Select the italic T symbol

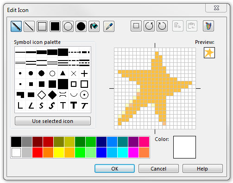[x=84, y=105]
